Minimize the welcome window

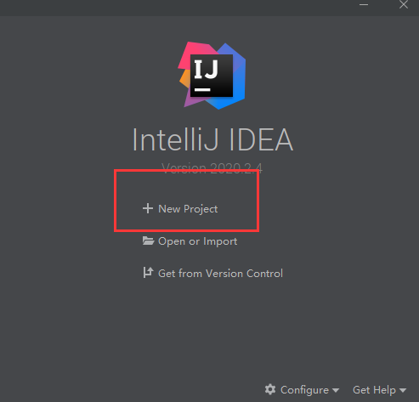(364, 5)
